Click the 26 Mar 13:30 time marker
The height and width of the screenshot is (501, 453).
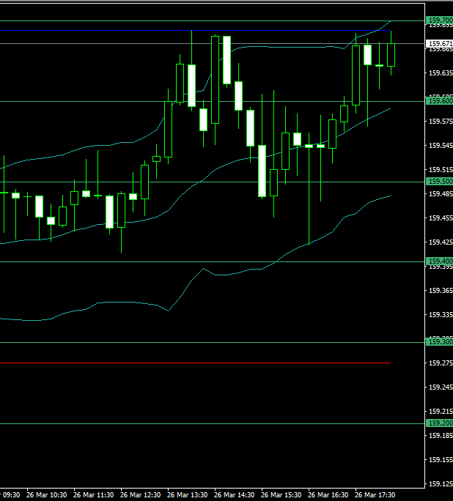pos(188,495)
